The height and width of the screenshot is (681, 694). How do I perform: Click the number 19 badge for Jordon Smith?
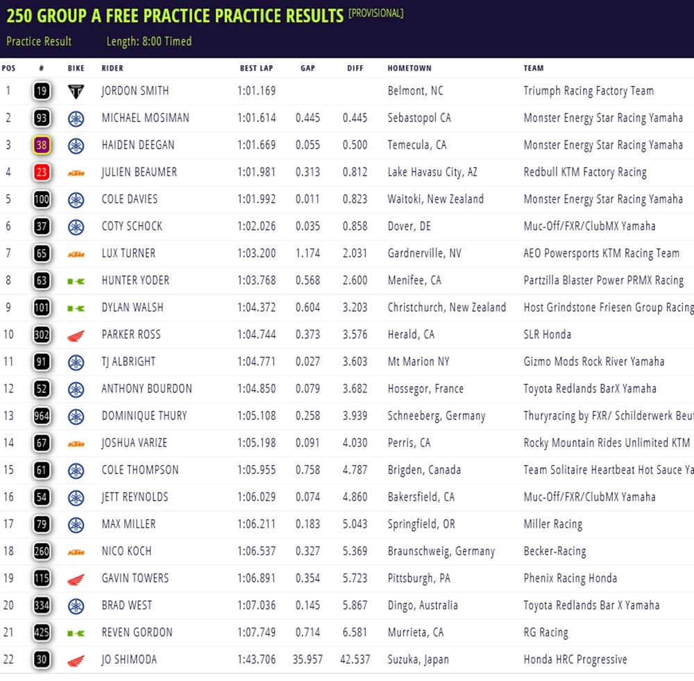pyautogui.click(x=42, y=91)
